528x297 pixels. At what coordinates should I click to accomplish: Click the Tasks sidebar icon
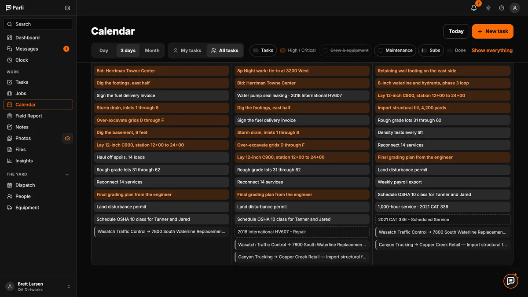pos(10,82)
